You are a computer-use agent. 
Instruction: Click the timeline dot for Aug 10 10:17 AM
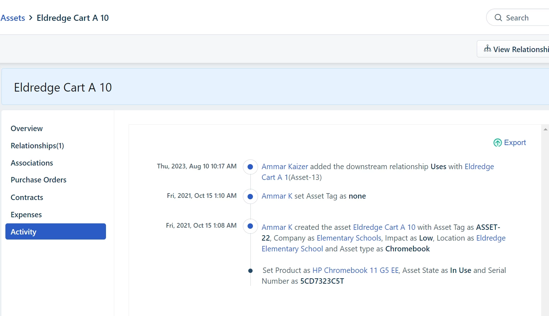pyautogui.click(x=250, y=167)
